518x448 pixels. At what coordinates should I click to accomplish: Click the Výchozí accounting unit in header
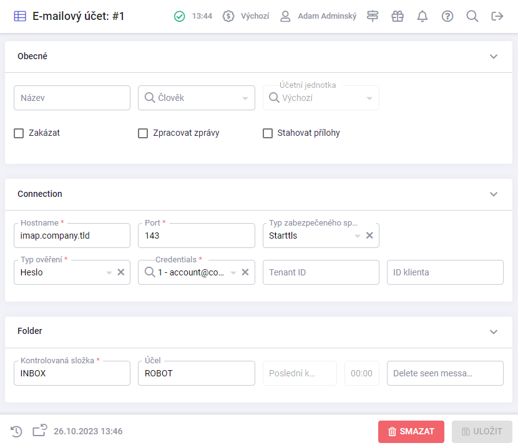247,16
